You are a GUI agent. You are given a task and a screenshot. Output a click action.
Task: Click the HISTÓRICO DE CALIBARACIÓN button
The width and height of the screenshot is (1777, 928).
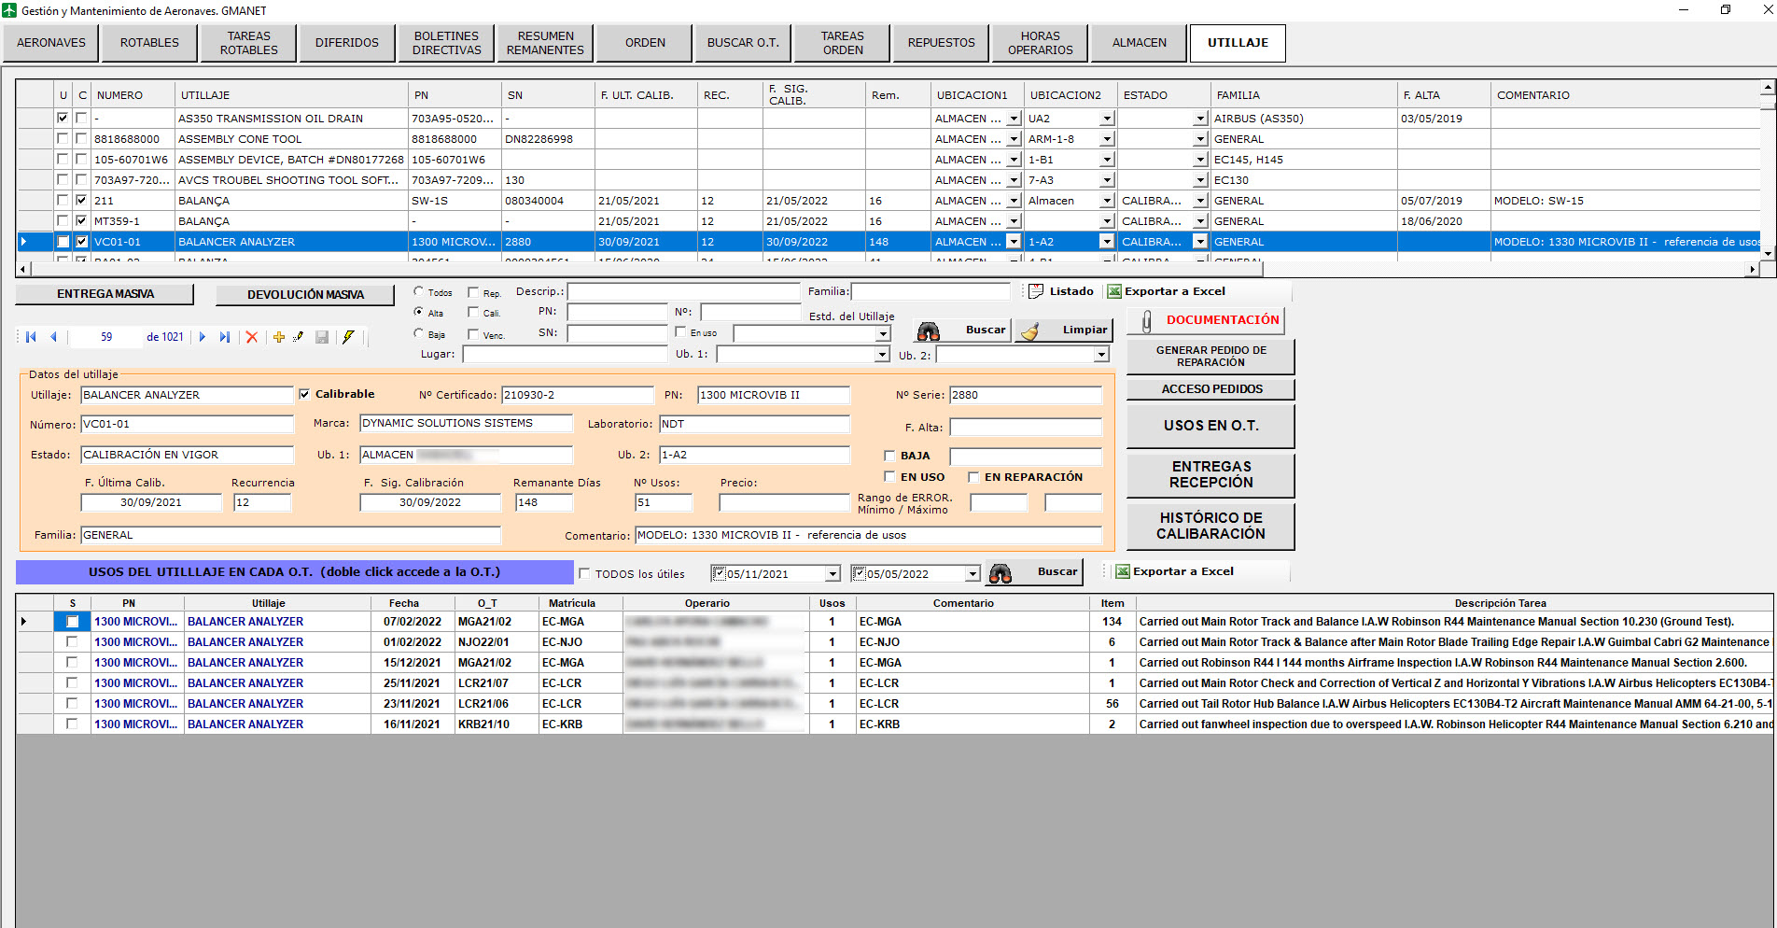(1210, 526)
